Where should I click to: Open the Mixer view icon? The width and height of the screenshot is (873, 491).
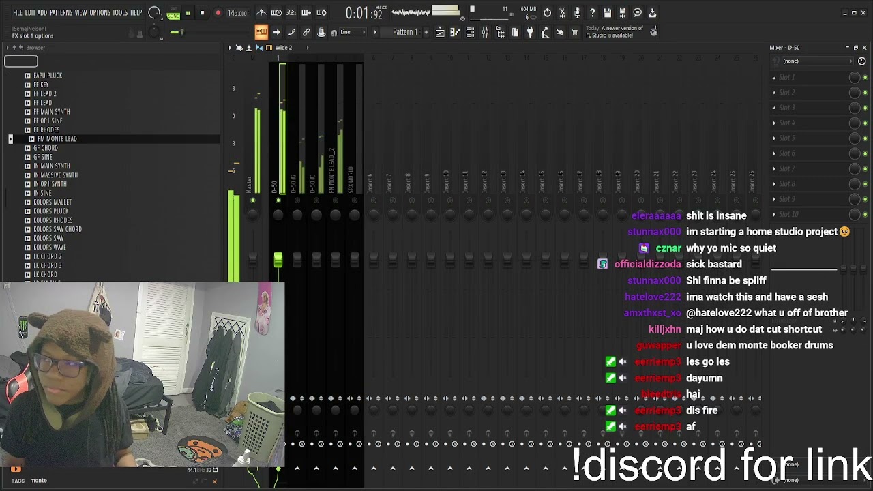(x=485, y=32)
